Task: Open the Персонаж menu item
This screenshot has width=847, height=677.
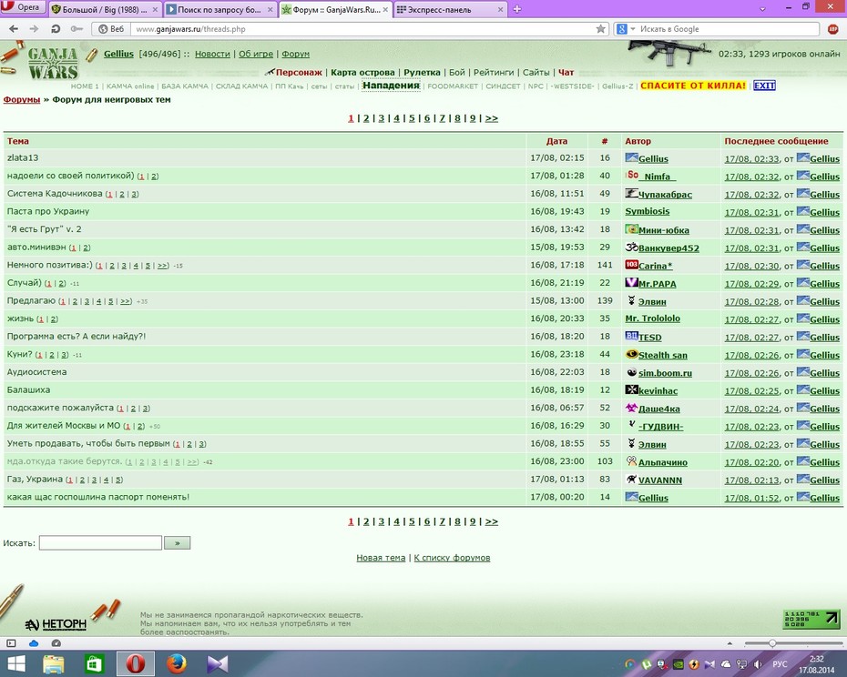Action: (299, 73)
